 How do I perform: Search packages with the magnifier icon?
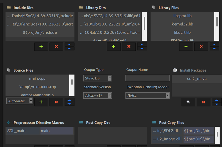[x=188, y=102]
